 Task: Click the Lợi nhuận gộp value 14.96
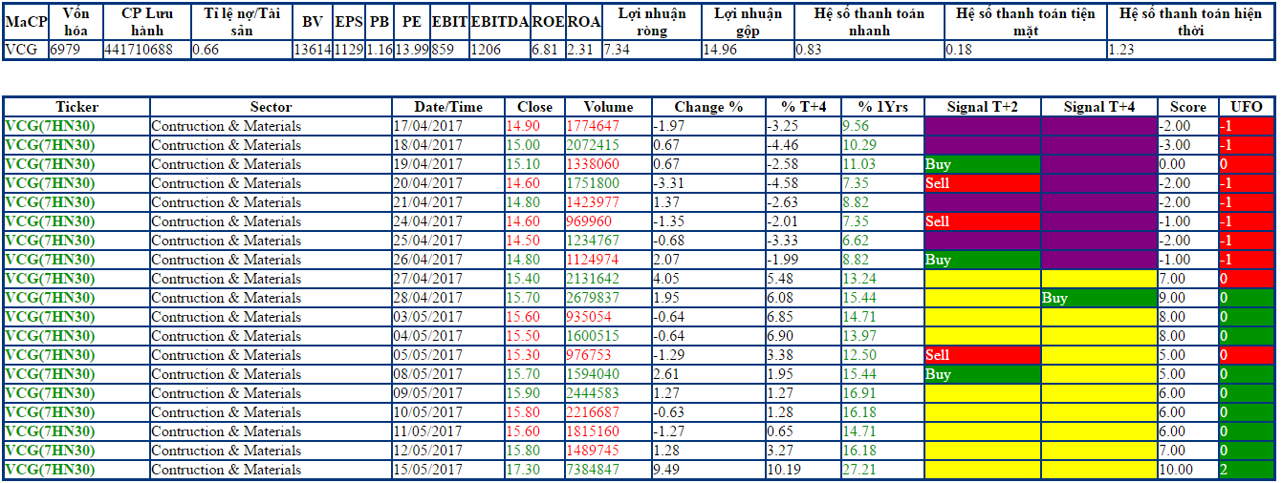coord(720,50)
